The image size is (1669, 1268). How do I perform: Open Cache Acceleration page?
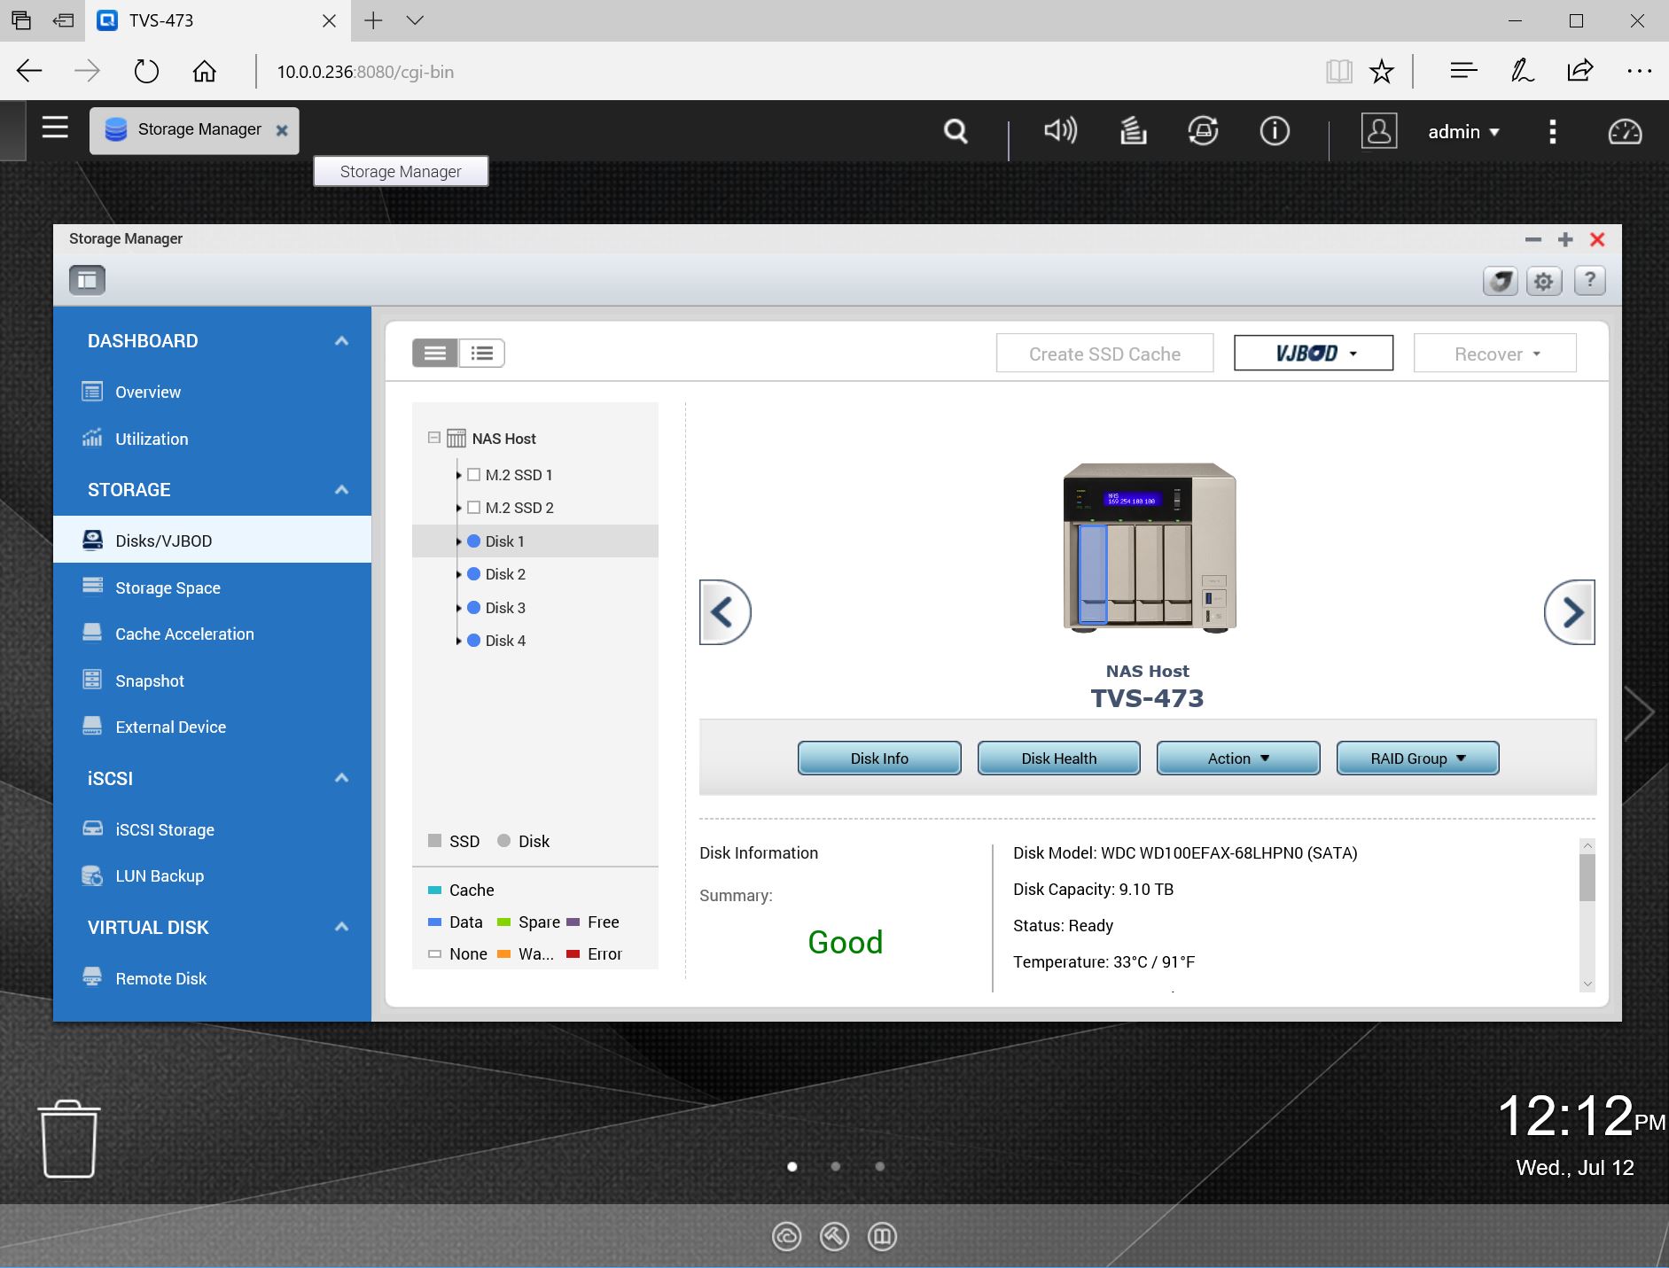[184, 634]
